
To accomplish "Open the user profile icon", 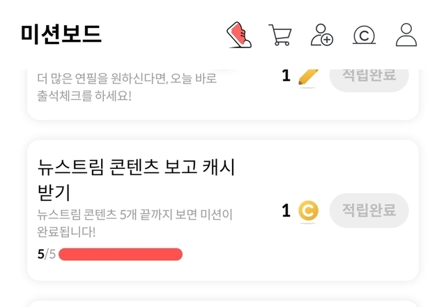I will point(406,35).
